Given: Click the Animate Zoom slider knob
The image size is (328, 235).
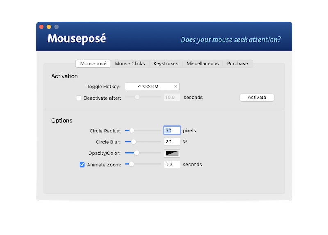Looking at the screenshot, I should (x=131, y=164).
